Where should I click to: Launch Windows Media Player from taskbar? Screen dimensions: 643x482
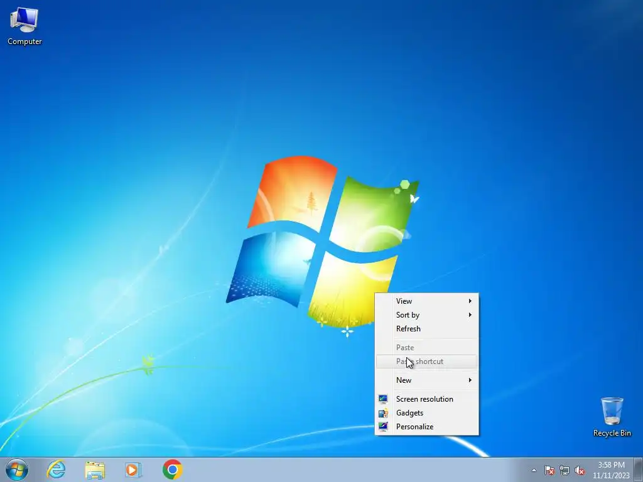click(133, 469)
